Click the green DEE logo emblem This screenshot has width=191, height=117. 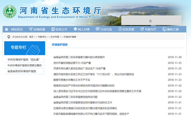(x=10, y=11)
